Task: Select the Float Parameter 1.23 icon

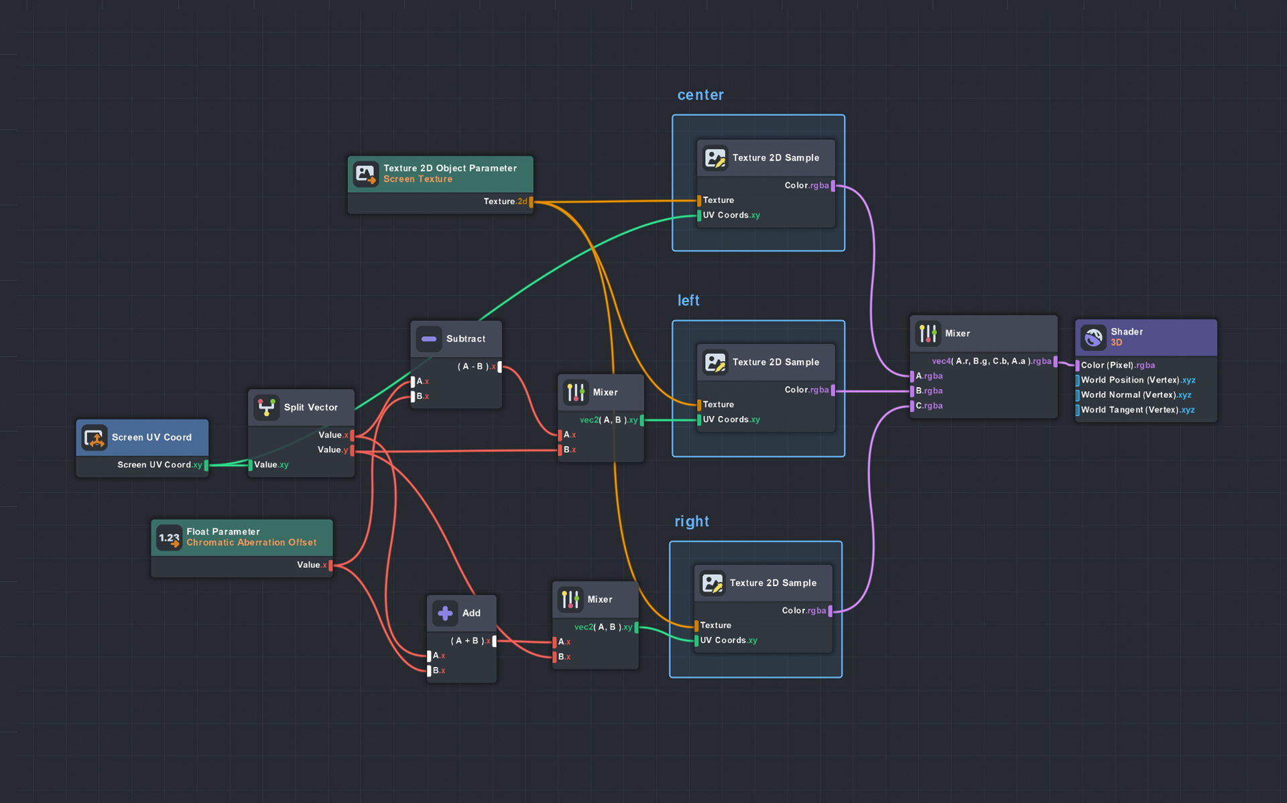Action: point(169,537)
